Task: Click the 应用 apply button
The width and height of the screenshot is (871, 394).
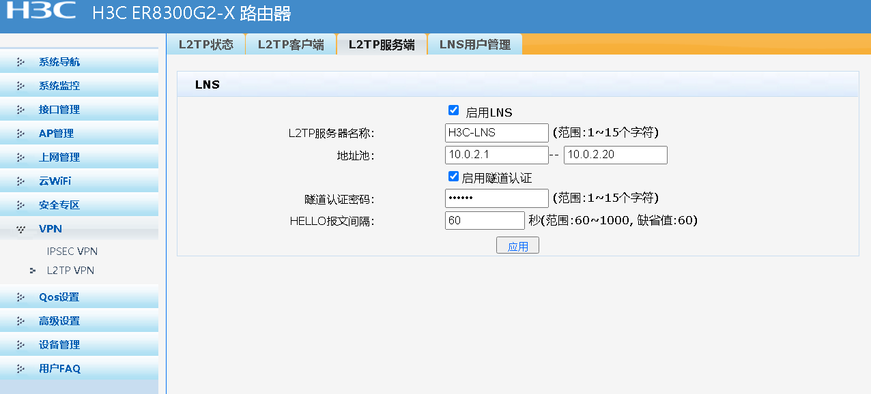Action: 517,246
